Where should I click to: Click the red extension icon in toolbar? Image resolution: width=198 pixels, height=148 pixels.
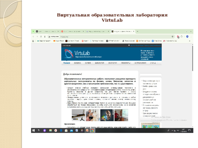(178, 37)
